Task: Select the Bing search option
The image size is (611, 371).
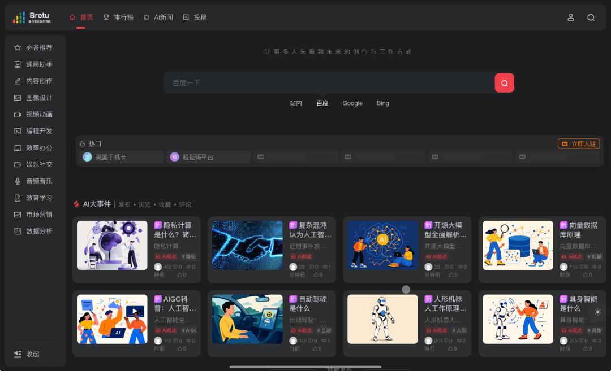Action: click(x=382, y=103)
